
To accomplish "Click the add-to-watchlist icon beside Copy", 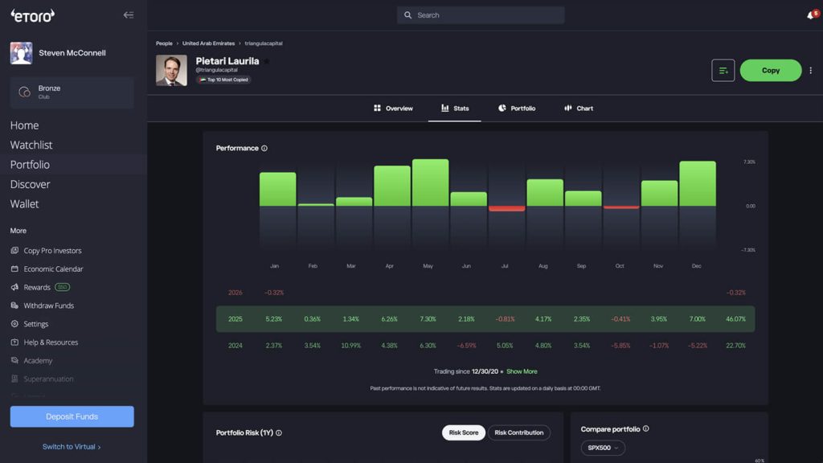I will pyautogui.click(x=723, y=71).
